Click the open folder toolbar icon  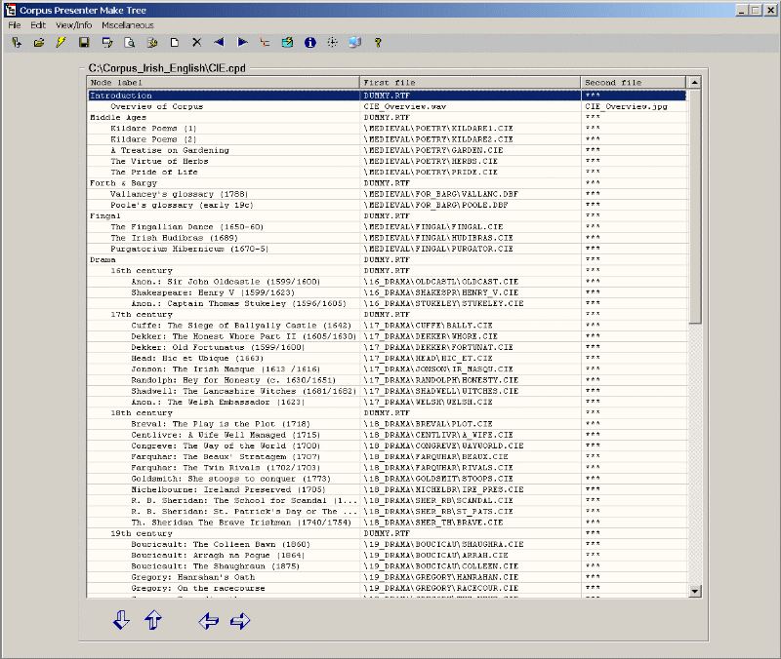point(39,43)
